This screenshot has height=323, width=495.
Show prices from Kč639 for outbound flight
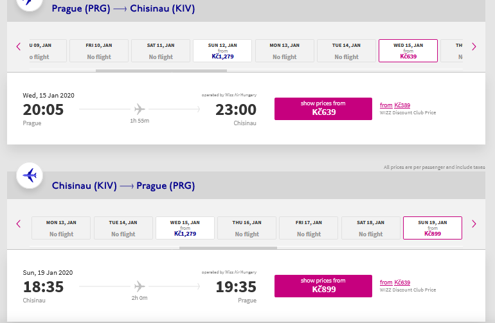click(x=323, y=109)
